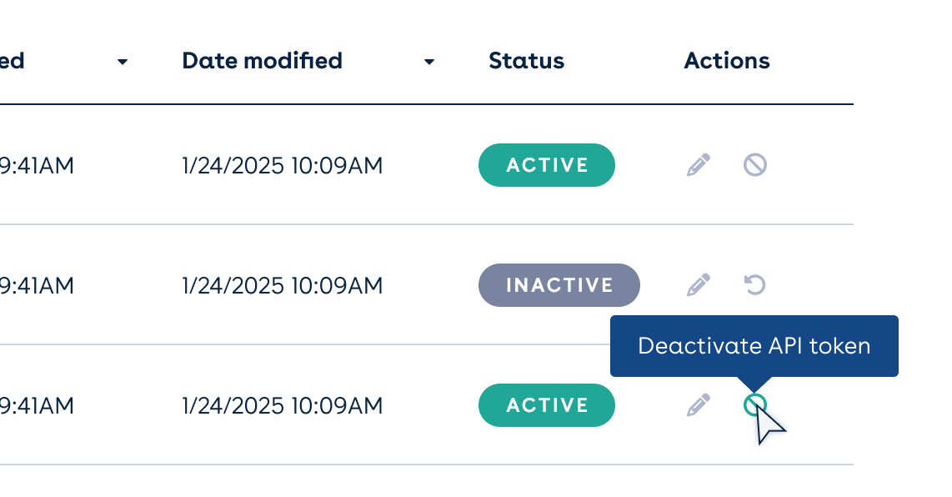Edit the first active token with pencil icon
This screenshot has width=952, height=497.
tap(699, 164)
